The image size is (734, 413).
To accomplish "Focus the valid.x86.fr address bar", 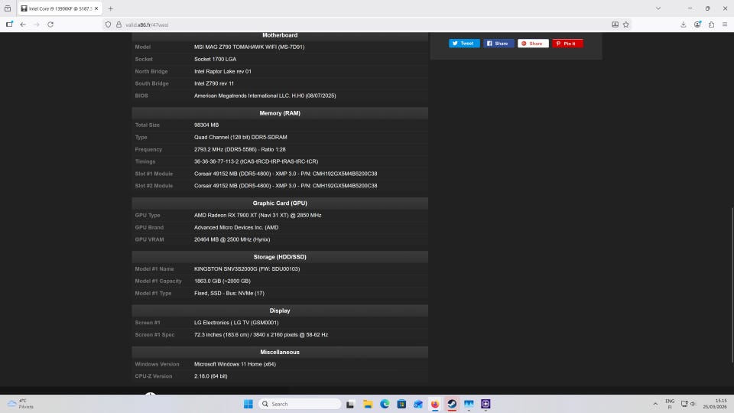I will tap(365, 24).
